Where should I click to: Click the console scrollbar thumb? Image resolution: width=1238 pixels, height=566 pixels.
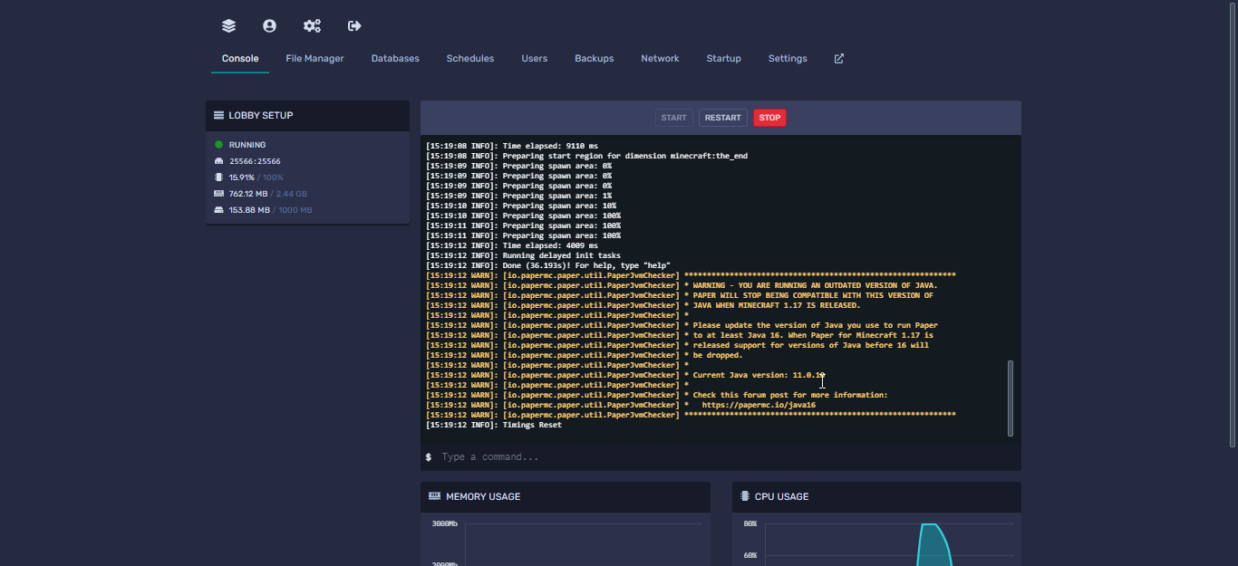[1011, 398]
